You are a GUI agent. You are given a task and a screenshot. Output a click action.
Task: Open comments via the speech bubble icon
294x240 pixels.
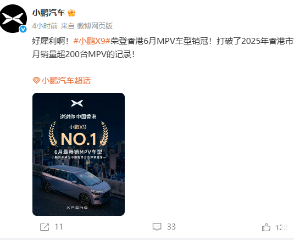pos(157,227)
